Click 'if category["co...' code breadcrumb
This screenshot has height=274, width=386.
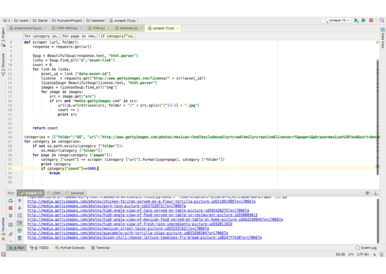[x=117, y=36]
